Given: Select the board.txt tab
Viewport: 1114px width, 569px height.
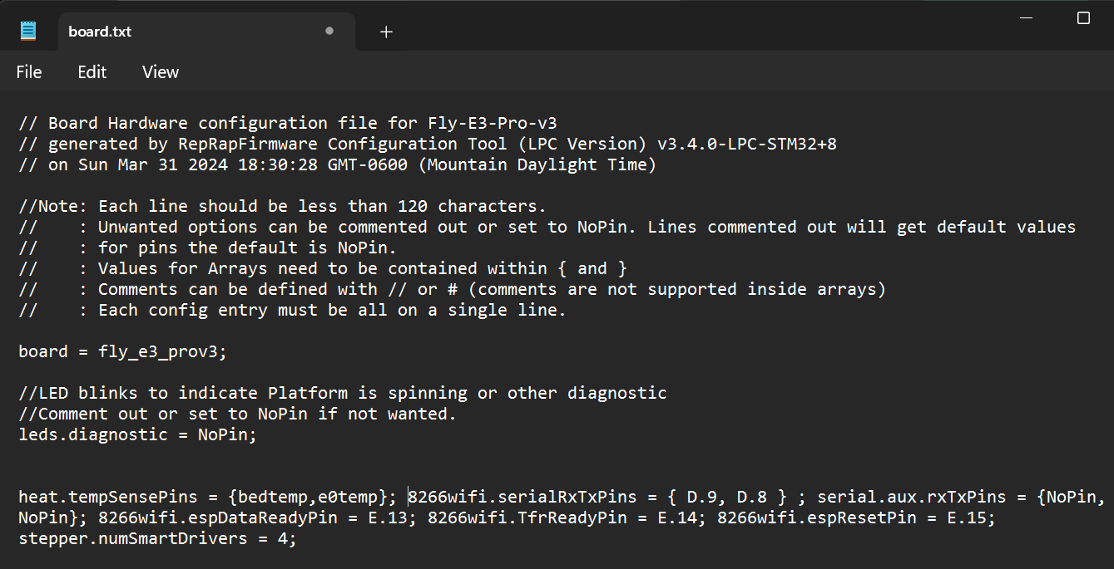Looking at the screenshot, I should point(200,32).
